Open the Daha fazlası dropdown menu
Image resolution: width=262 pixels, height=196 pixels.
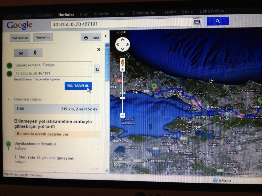[x=213, y=11]
